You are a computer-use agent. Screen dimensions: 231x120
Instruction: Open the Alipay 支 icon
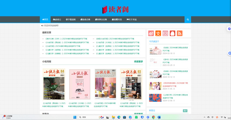(158, 33)
